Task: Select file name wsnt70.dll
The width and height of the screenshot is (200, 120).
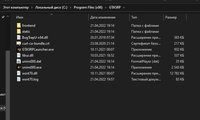Action: pos(30,73)
